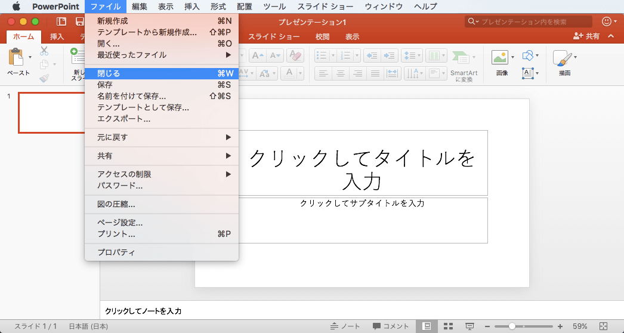The height and width of the screenshot is (333, 624).
Task: Select プロパティ menu item
Action: click(162, 252)
